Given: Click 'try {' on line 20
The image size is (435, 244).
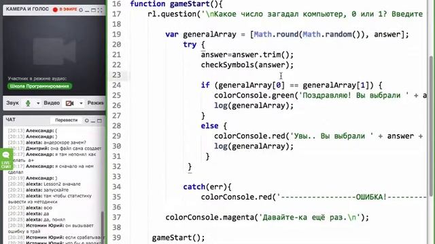Looking at the screenshot, I should [x=194, y=45].
